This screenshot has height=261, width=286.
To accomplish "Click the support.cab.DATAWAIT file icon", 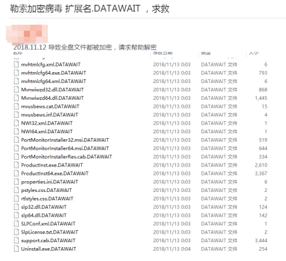I will pyautogui.click(x=16, y=240).
